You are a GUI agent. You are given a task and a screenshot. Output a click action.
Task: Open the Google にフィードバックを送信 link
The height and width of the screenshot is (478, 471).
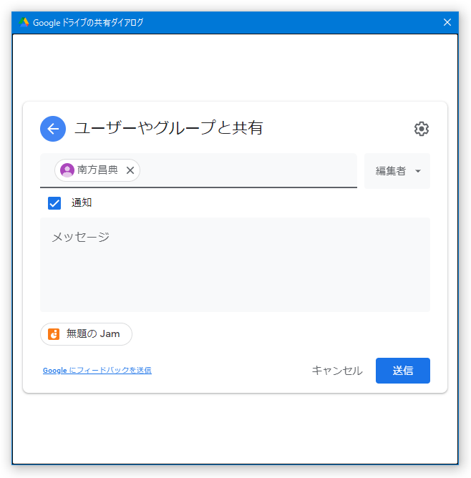tap(97, 371)
